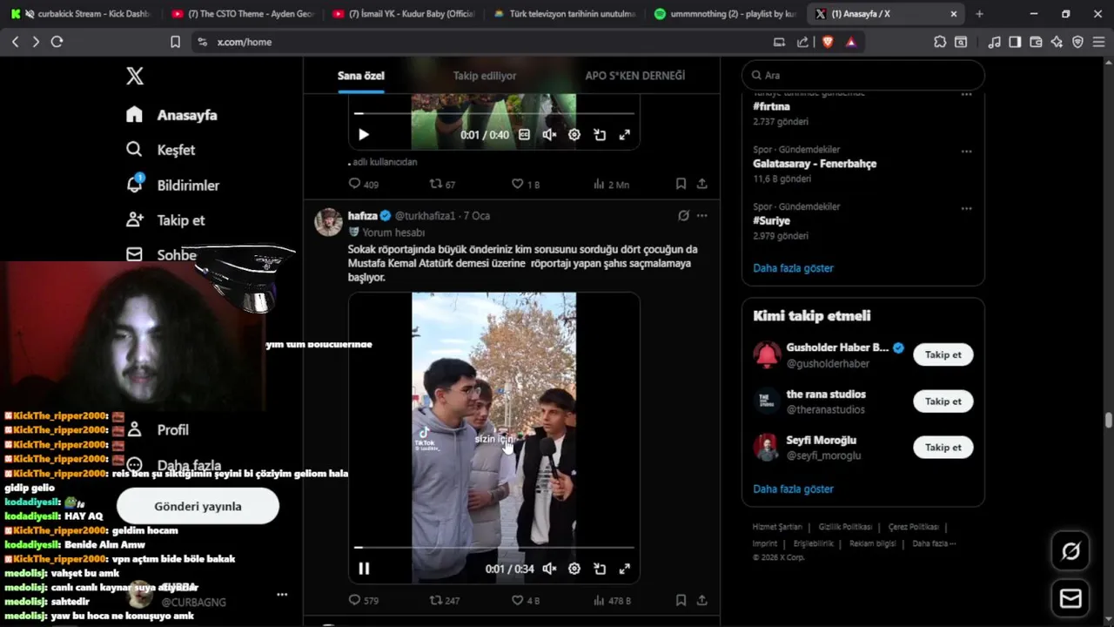This screenshot has width=1114, height=627.
Task: Open Bildirimler notifications
Action: point(173,185)
